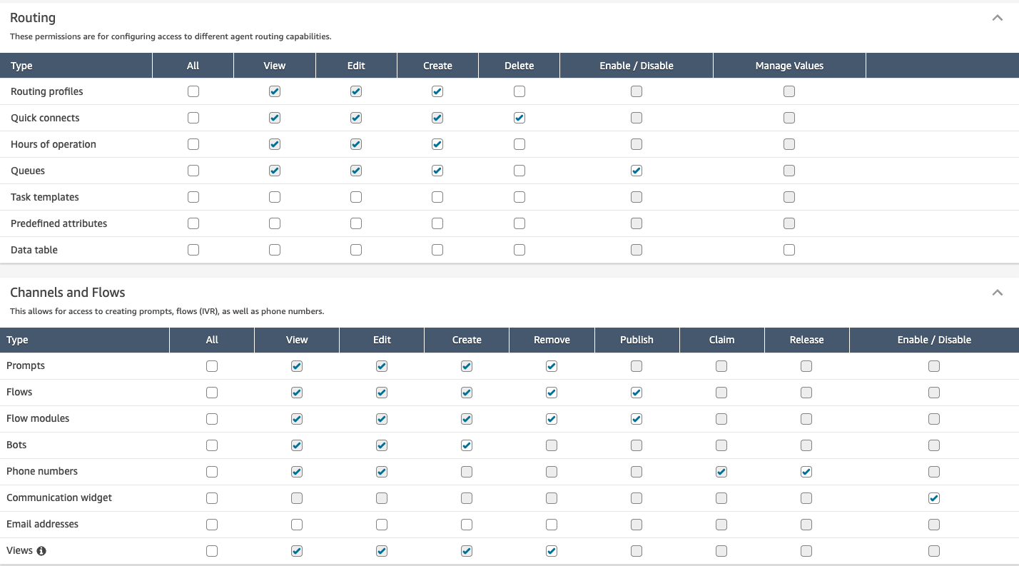Collapse the Routing permissions section
The height and width of the screenshot is (566, 1019).
click(x=998, y=19)
